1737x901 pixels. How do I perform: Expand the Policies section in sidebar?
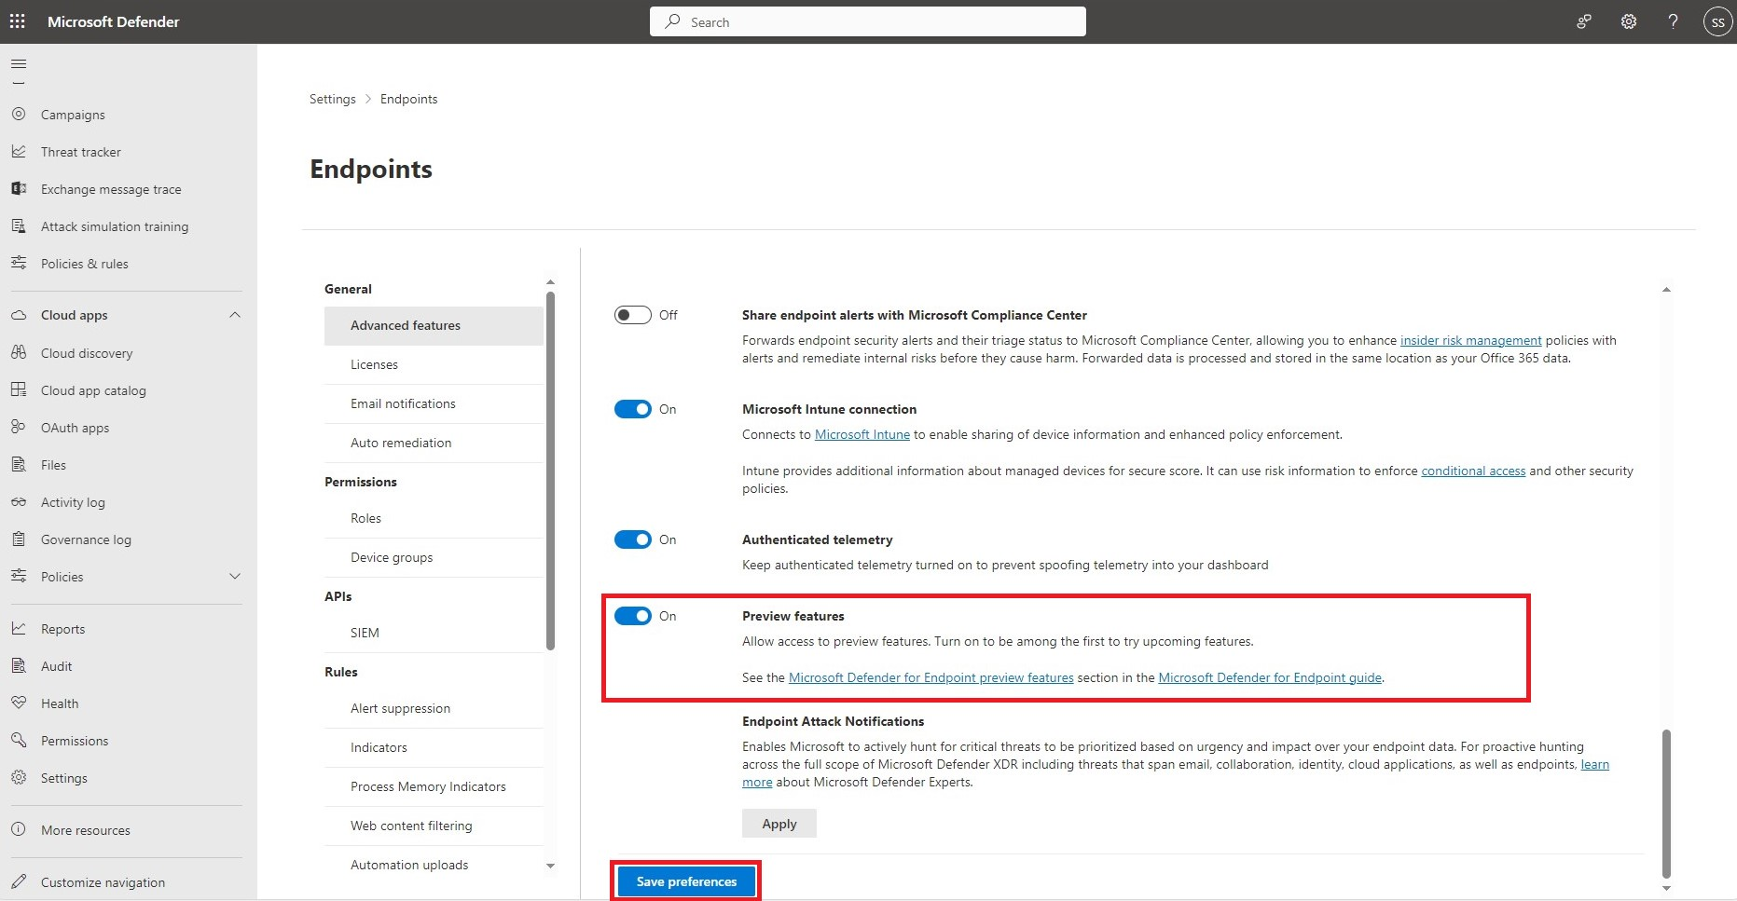coord(235,576)
